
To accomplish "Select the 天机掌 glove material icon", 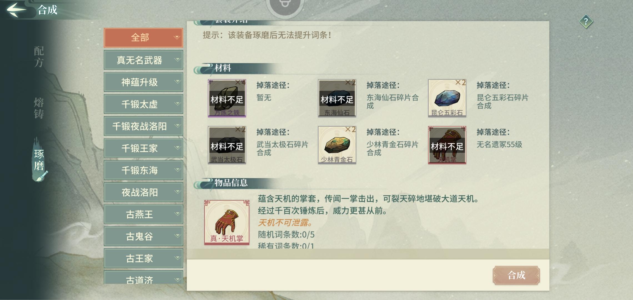I will (447, 145).
